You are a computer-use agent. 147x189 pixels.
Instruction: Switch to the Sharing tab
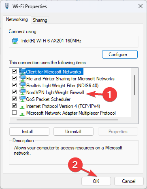coord(40,20)
